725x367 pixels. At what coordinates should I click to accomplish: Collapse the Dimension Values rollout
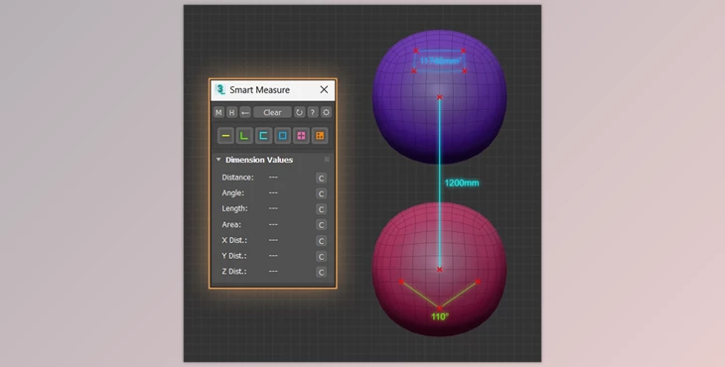coord(218,160)
